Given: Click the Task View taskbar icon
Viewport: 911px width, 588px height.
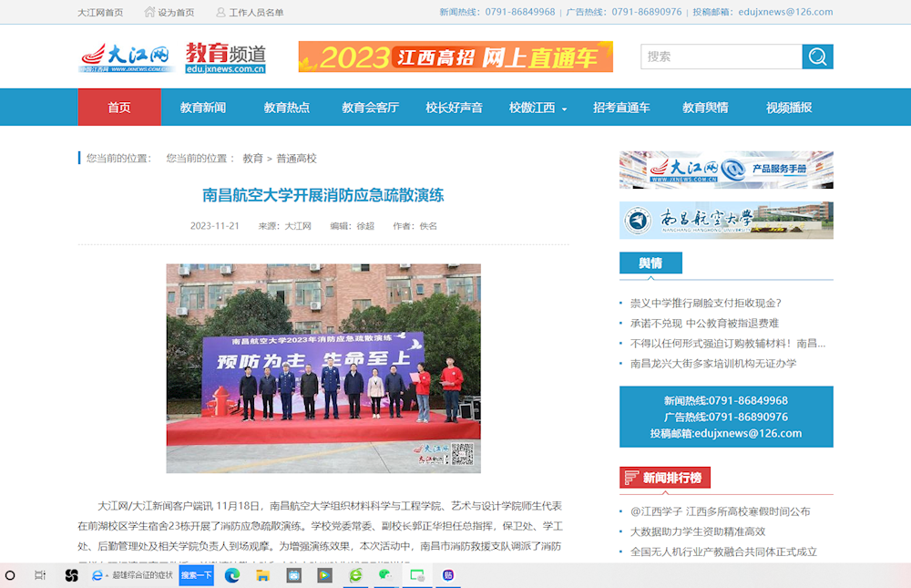Looking at the screenshot, I should [x=40, y=575].
